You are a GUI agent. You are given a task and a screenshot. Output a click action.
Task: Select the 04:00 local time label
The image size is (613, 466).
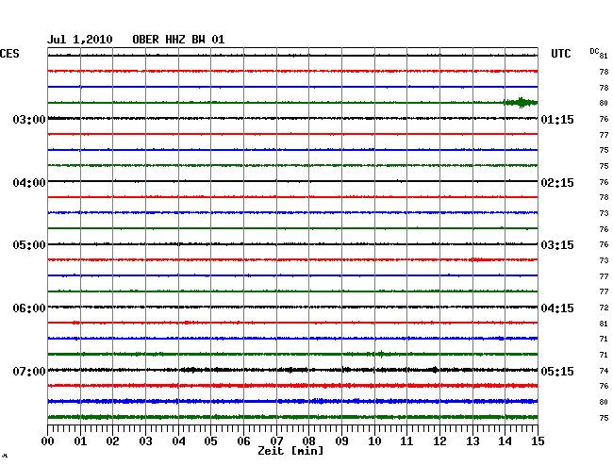pos(29,183)
